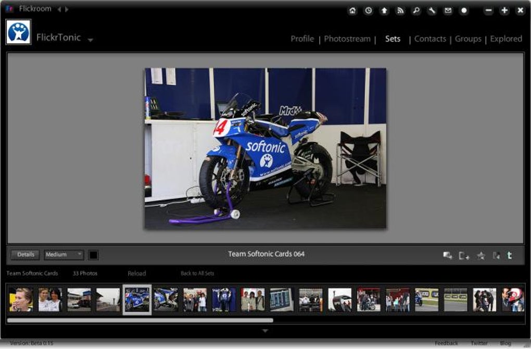The width and height of the screenshot is (531, 349).
Task: Click the Reload link
Action: (137, 273)
